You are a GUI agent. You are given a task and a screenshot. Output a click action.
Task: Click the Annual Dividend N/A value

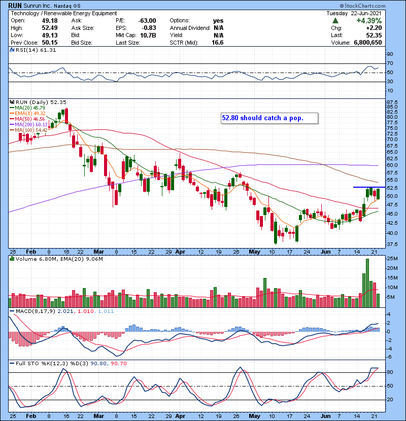218,28
